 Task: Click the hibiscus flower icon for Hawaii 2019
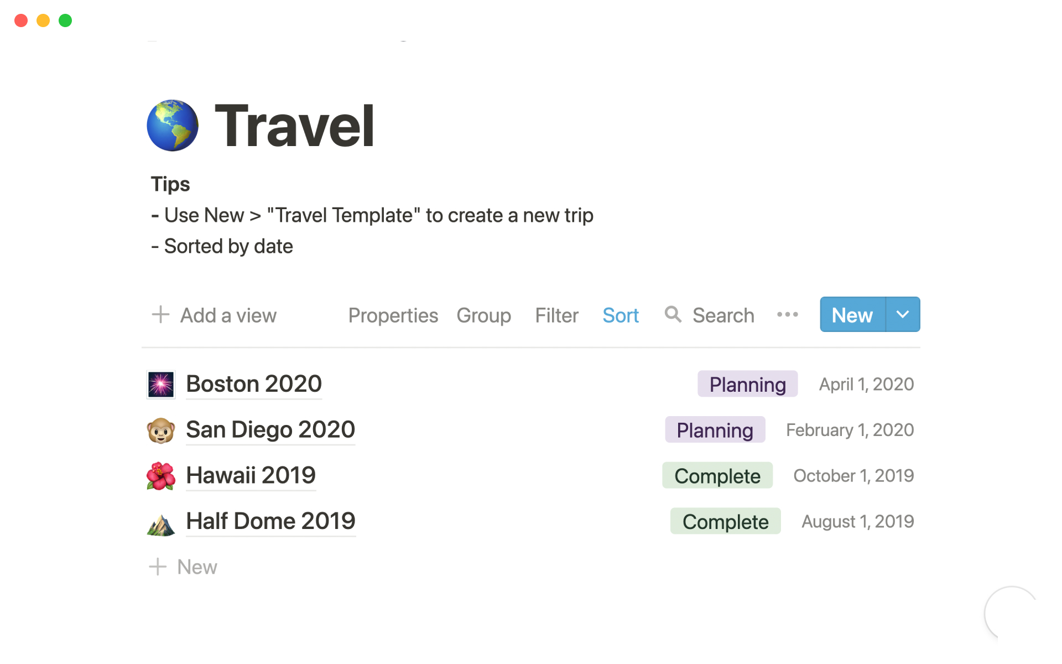(x=161, y=476)
